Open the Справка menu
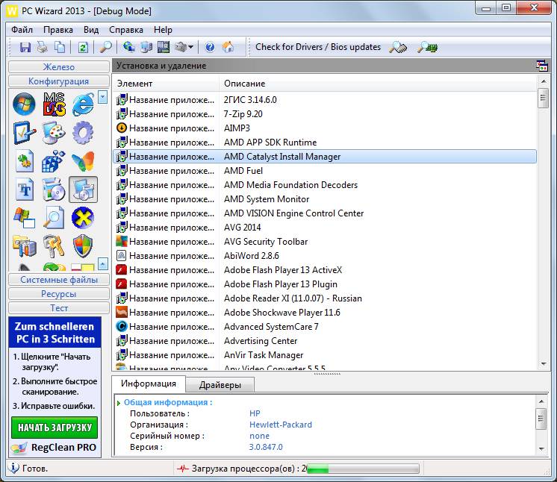This screenshot has width=557, height=482. [x=126, y=30]
